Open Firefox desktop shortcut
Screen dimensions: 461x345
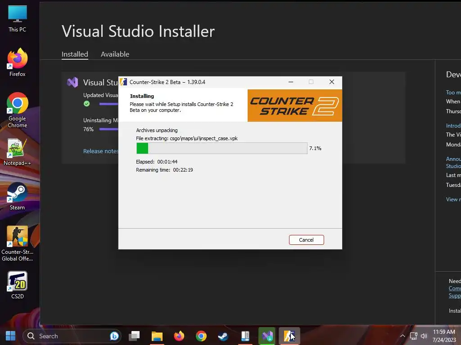click(x=18, y=63)
